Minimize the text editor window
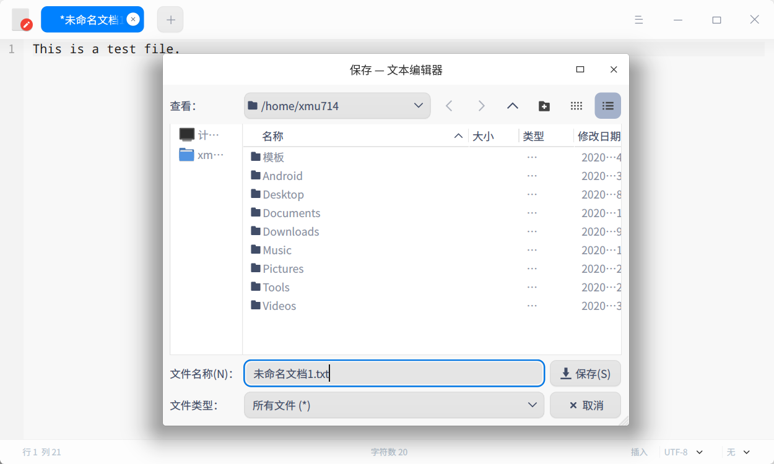Viewport: 774px width, 464px height. coord(678,20)
